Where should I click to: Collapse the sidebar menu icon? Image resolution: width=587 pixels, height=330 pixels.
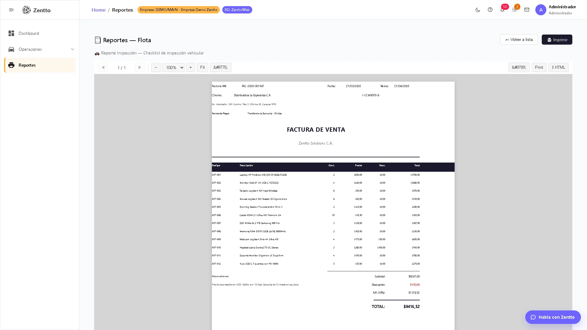pos(11,10)
